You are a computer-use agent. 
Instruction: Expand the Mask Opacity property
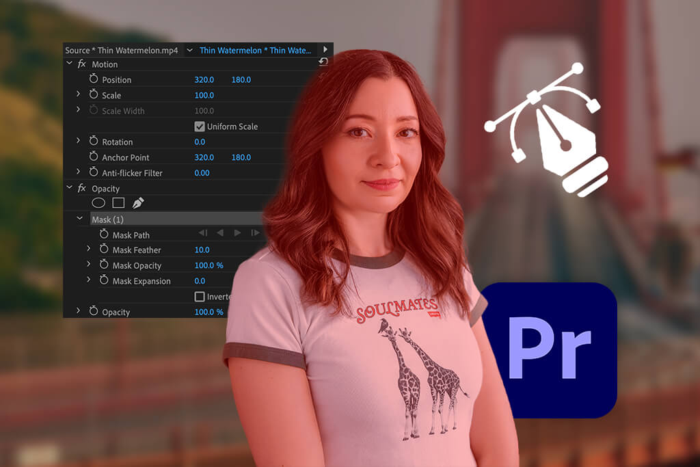tap(89, 264)
